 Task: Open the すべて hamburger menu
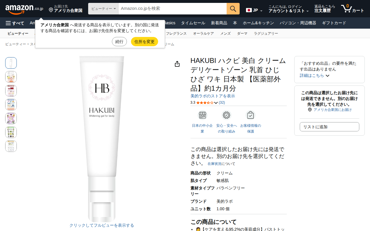point(15,23)
